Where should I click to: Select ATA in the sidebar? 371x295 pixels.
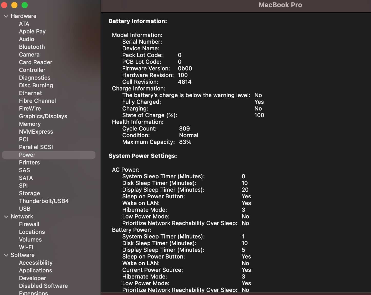coord(24,24)
